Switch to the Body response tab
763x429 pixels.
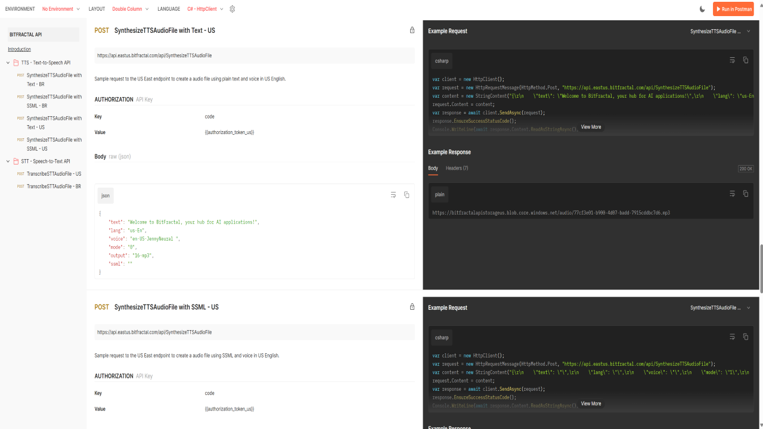point(433,168)
